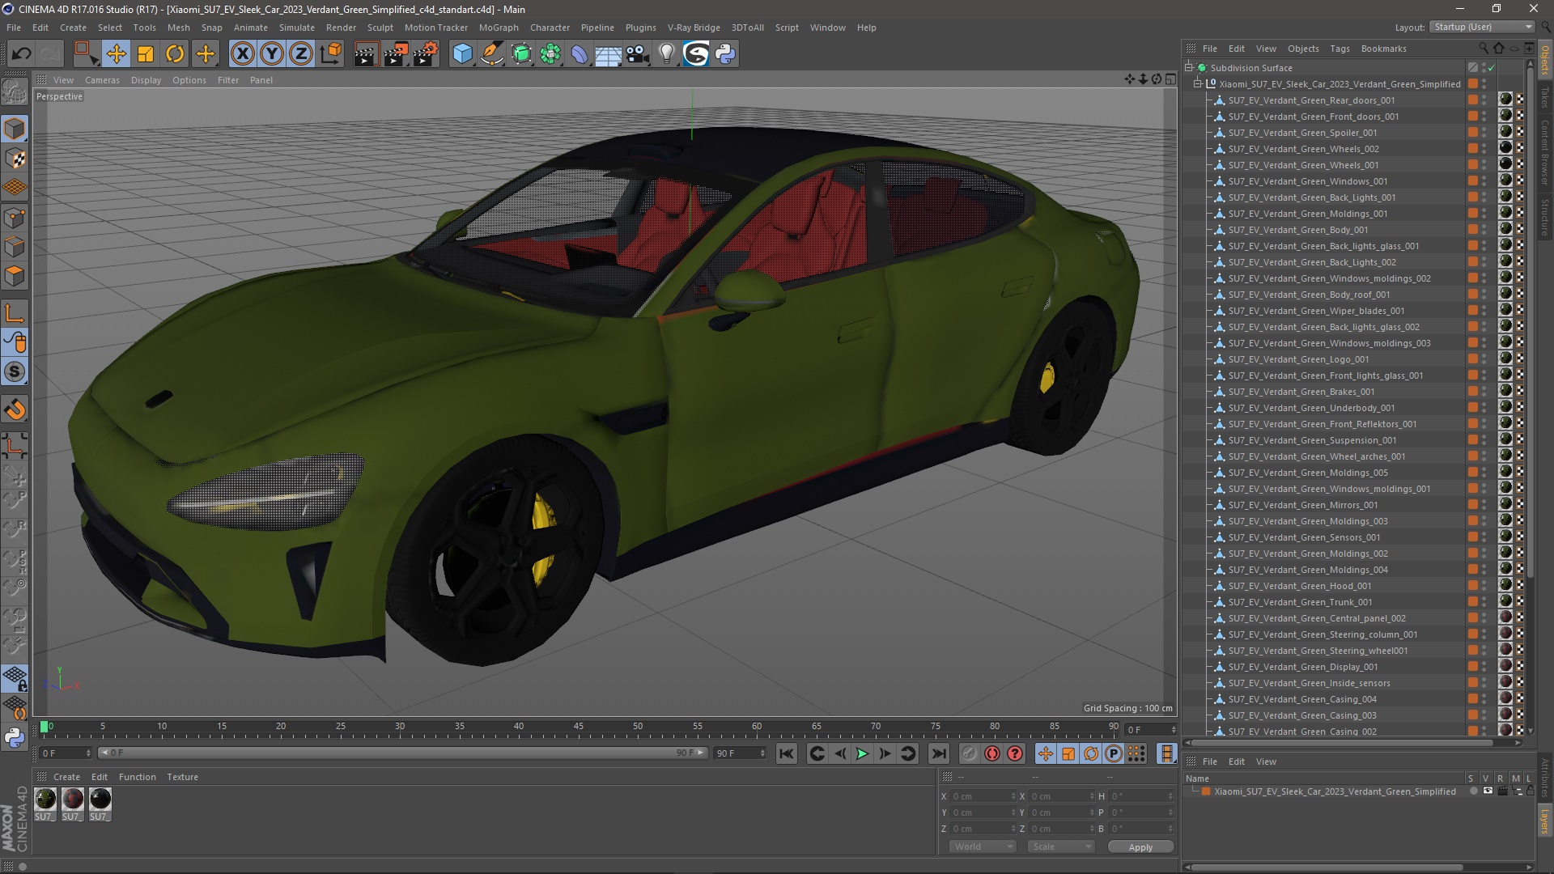The width and height of the screenshot is (1554, 874).
Task: Open Object Manager Bookmarks menu
Action: [x=1383, y=49]
